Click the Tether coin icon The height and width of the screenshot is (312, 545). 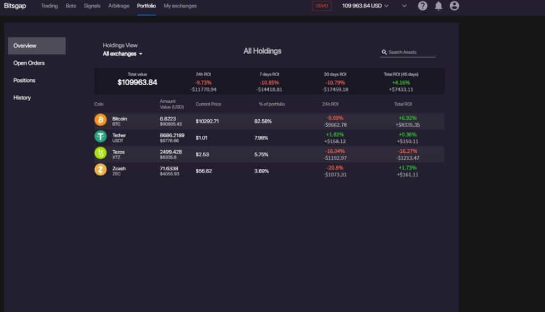point(101,136)
